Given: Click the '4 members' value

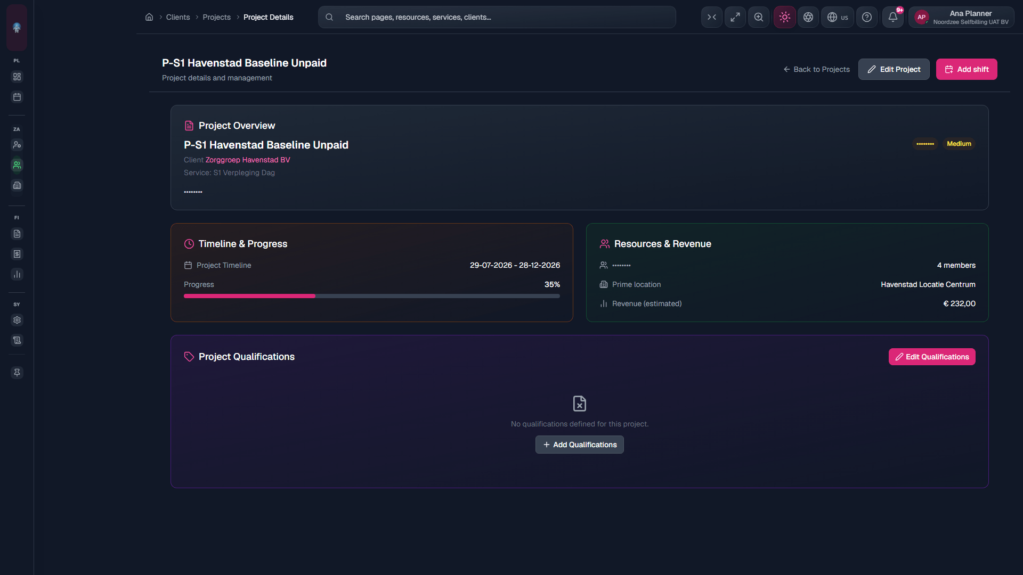Looking at the screenshot, I should tap(956, 265).
